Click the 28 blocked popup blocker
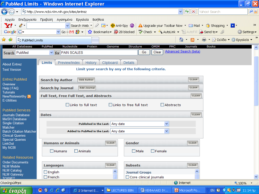 (124, 32)
